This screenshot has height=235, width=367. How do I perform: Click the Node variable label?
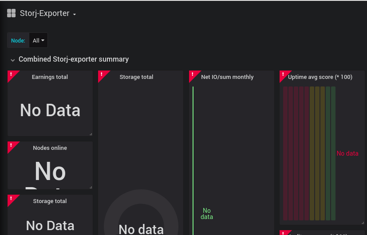click(x=18, y=40)
